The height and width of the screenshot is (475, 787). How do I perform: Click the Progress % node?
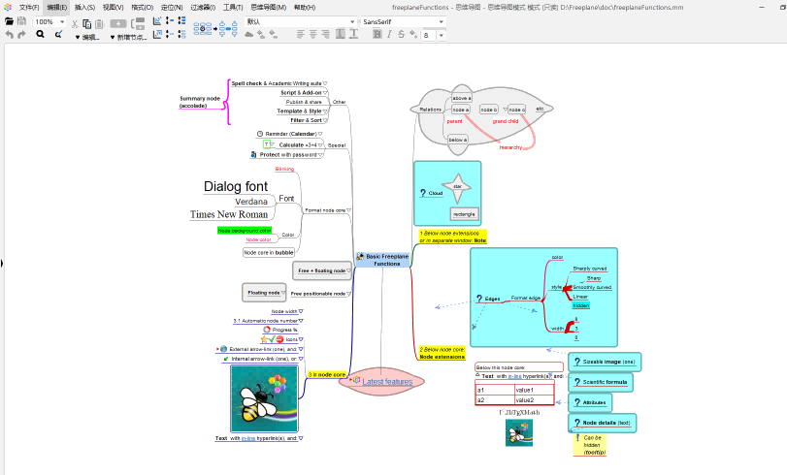pos(280,330)
